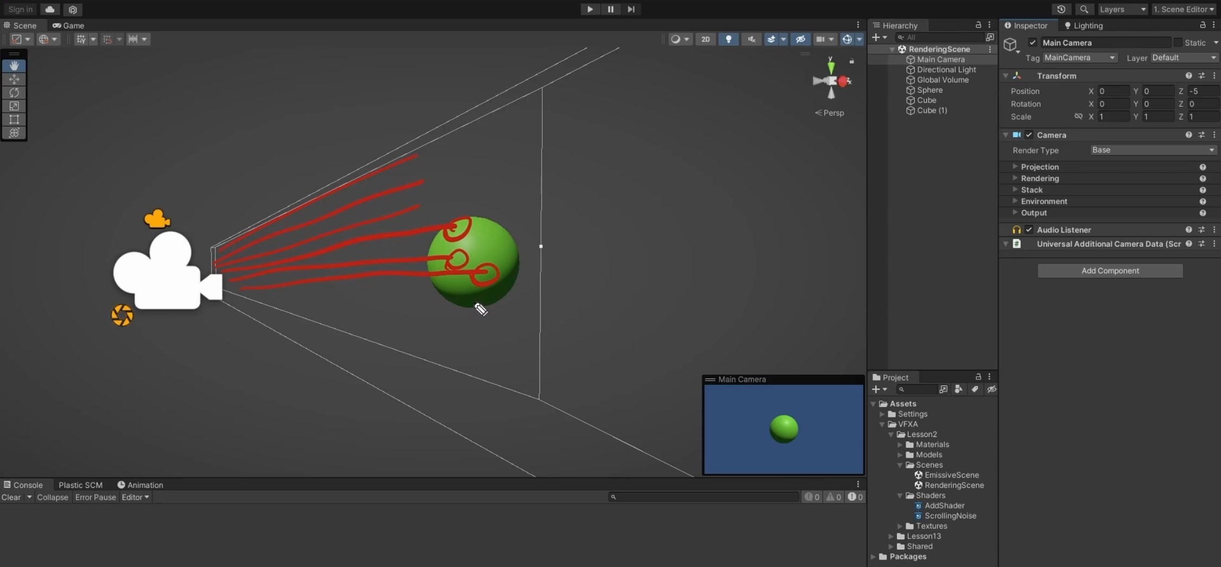Viewport: 1221px width, 567px height.
Task: Toggle scene effects (skybox, fog)
Action: click(771, 39)
